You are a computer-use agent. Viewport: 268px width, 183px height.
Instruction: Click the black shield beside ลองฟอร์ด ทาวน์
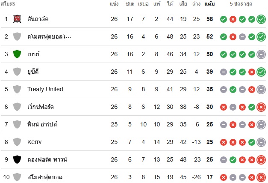click(x=17, y=159)
